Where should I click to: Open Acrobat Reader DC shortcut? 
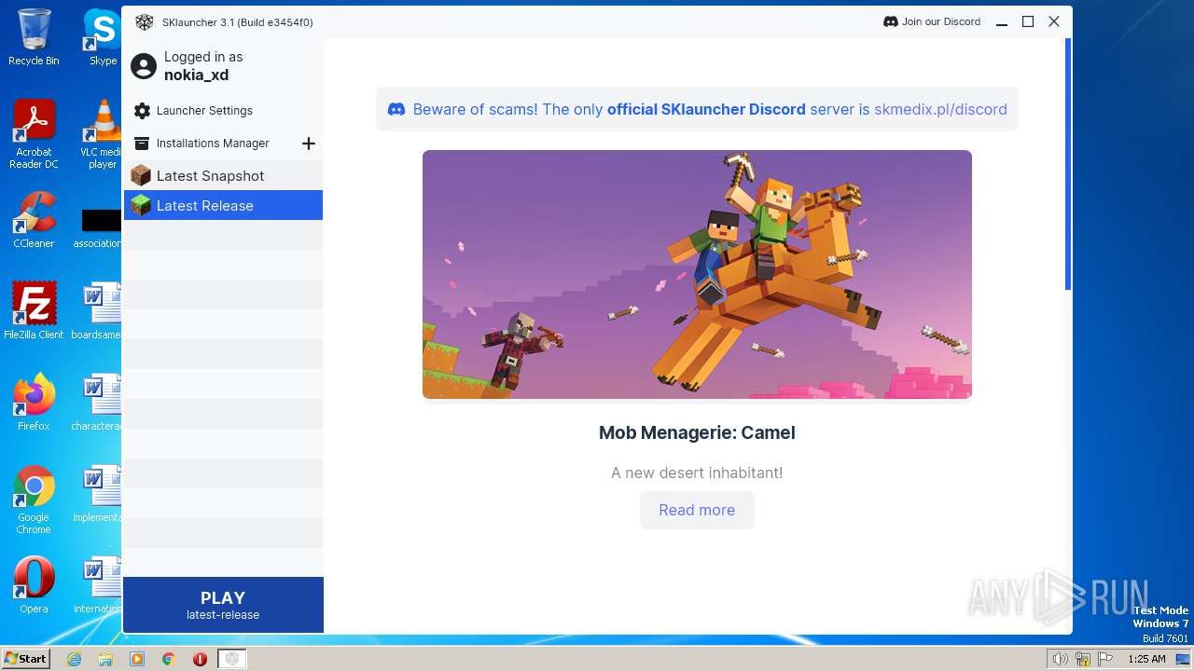click(34, 134)
